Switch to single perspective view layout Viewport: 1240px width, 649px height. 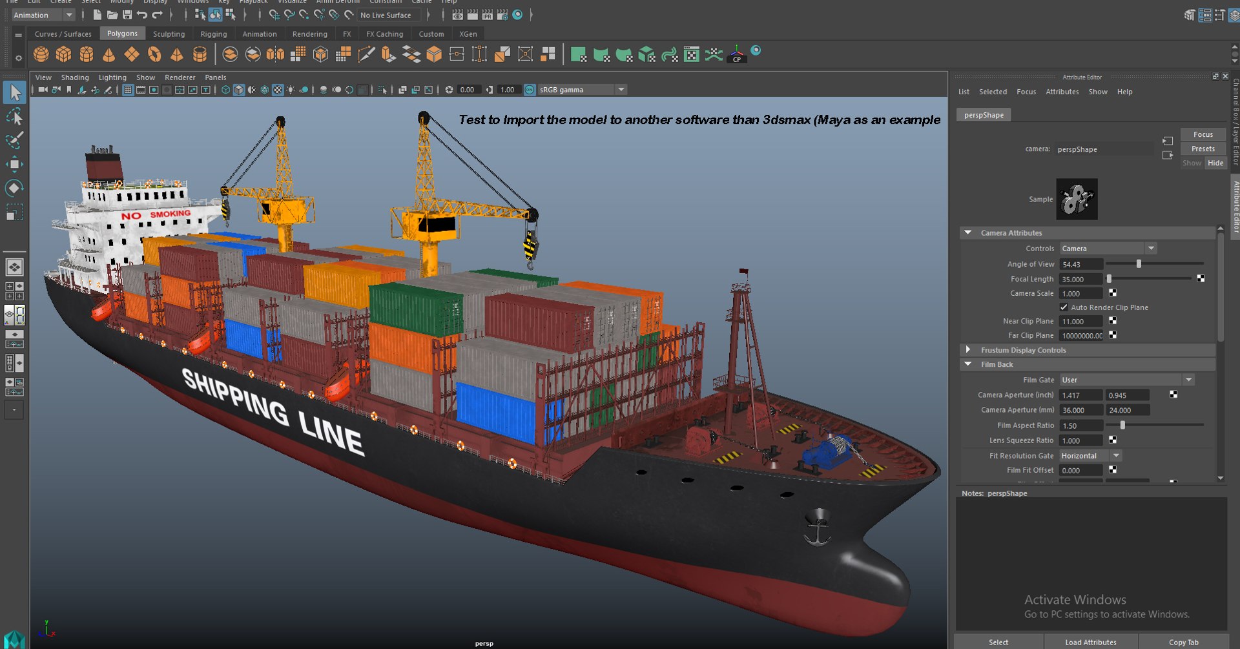pos(14,267)
